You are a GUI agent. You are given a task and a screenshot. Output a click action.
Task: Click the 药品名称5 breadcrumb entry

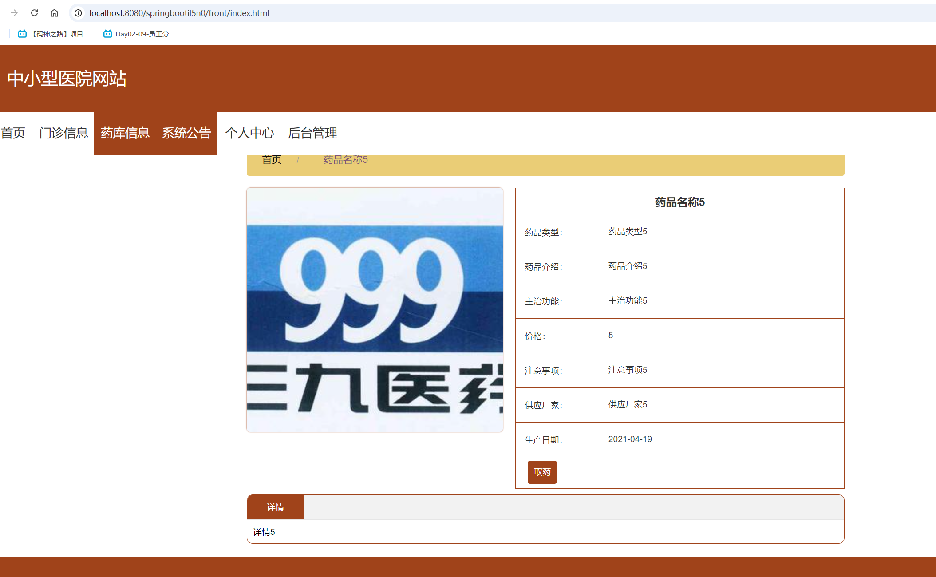click(345, 160)
